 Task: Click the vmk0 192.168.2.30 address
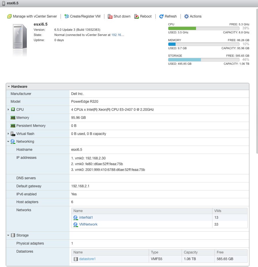click(88, 158)
